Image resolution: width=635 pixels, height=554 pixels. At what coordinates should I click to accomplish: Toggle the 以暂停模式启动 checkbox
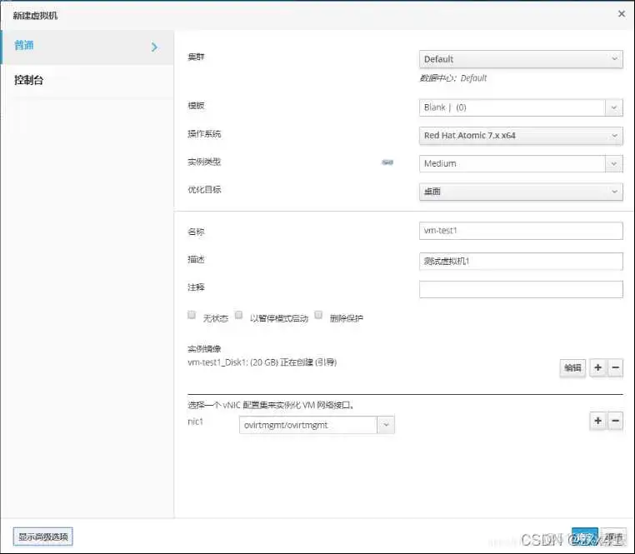[238, 317]
